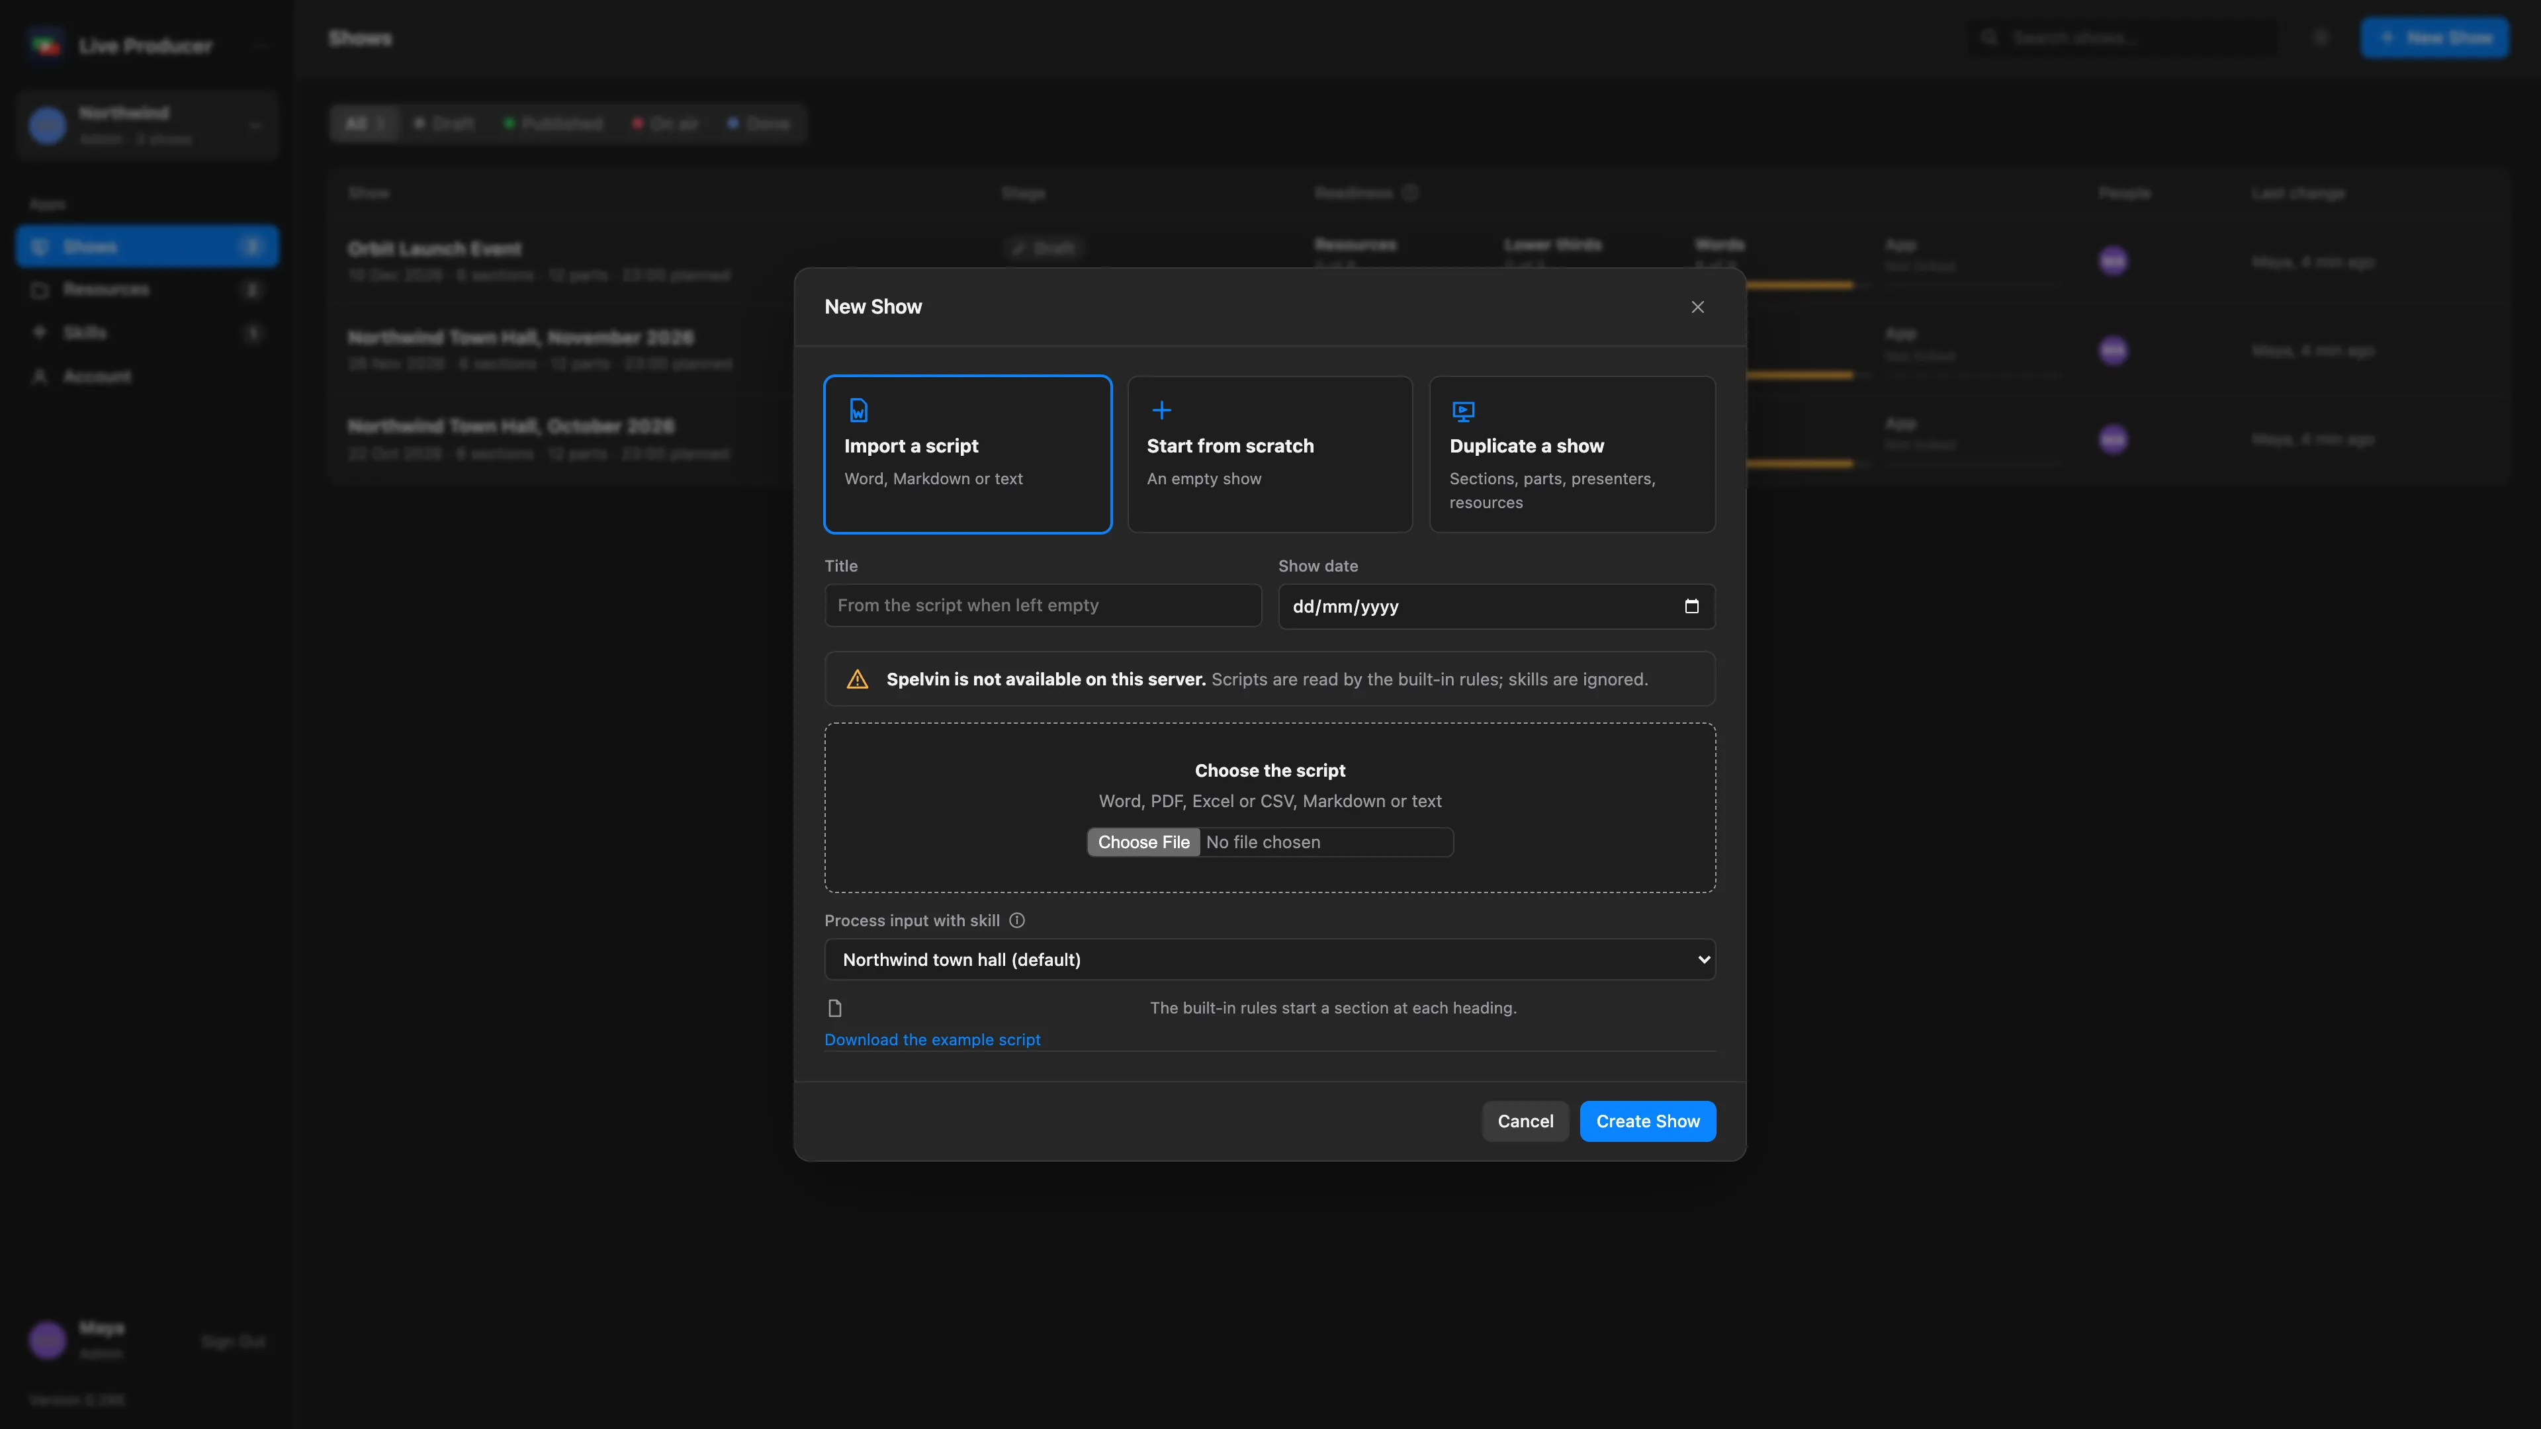Click 'No file chosen' text
Image resolution: width=2541 pixels, height=1429 pixels.
pos(1263,842)
